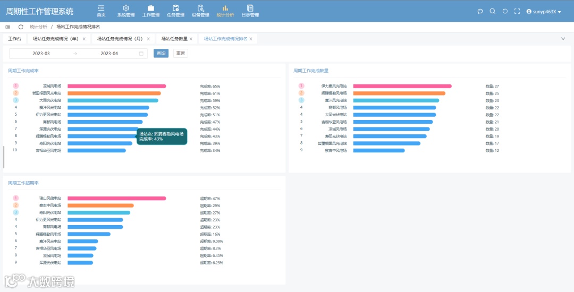Click the 重置 button
The height and width of the screenshot is (292, 574).
181,54
